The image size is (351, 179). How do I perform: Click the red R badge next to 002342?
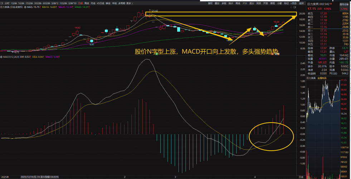(331, 4)
